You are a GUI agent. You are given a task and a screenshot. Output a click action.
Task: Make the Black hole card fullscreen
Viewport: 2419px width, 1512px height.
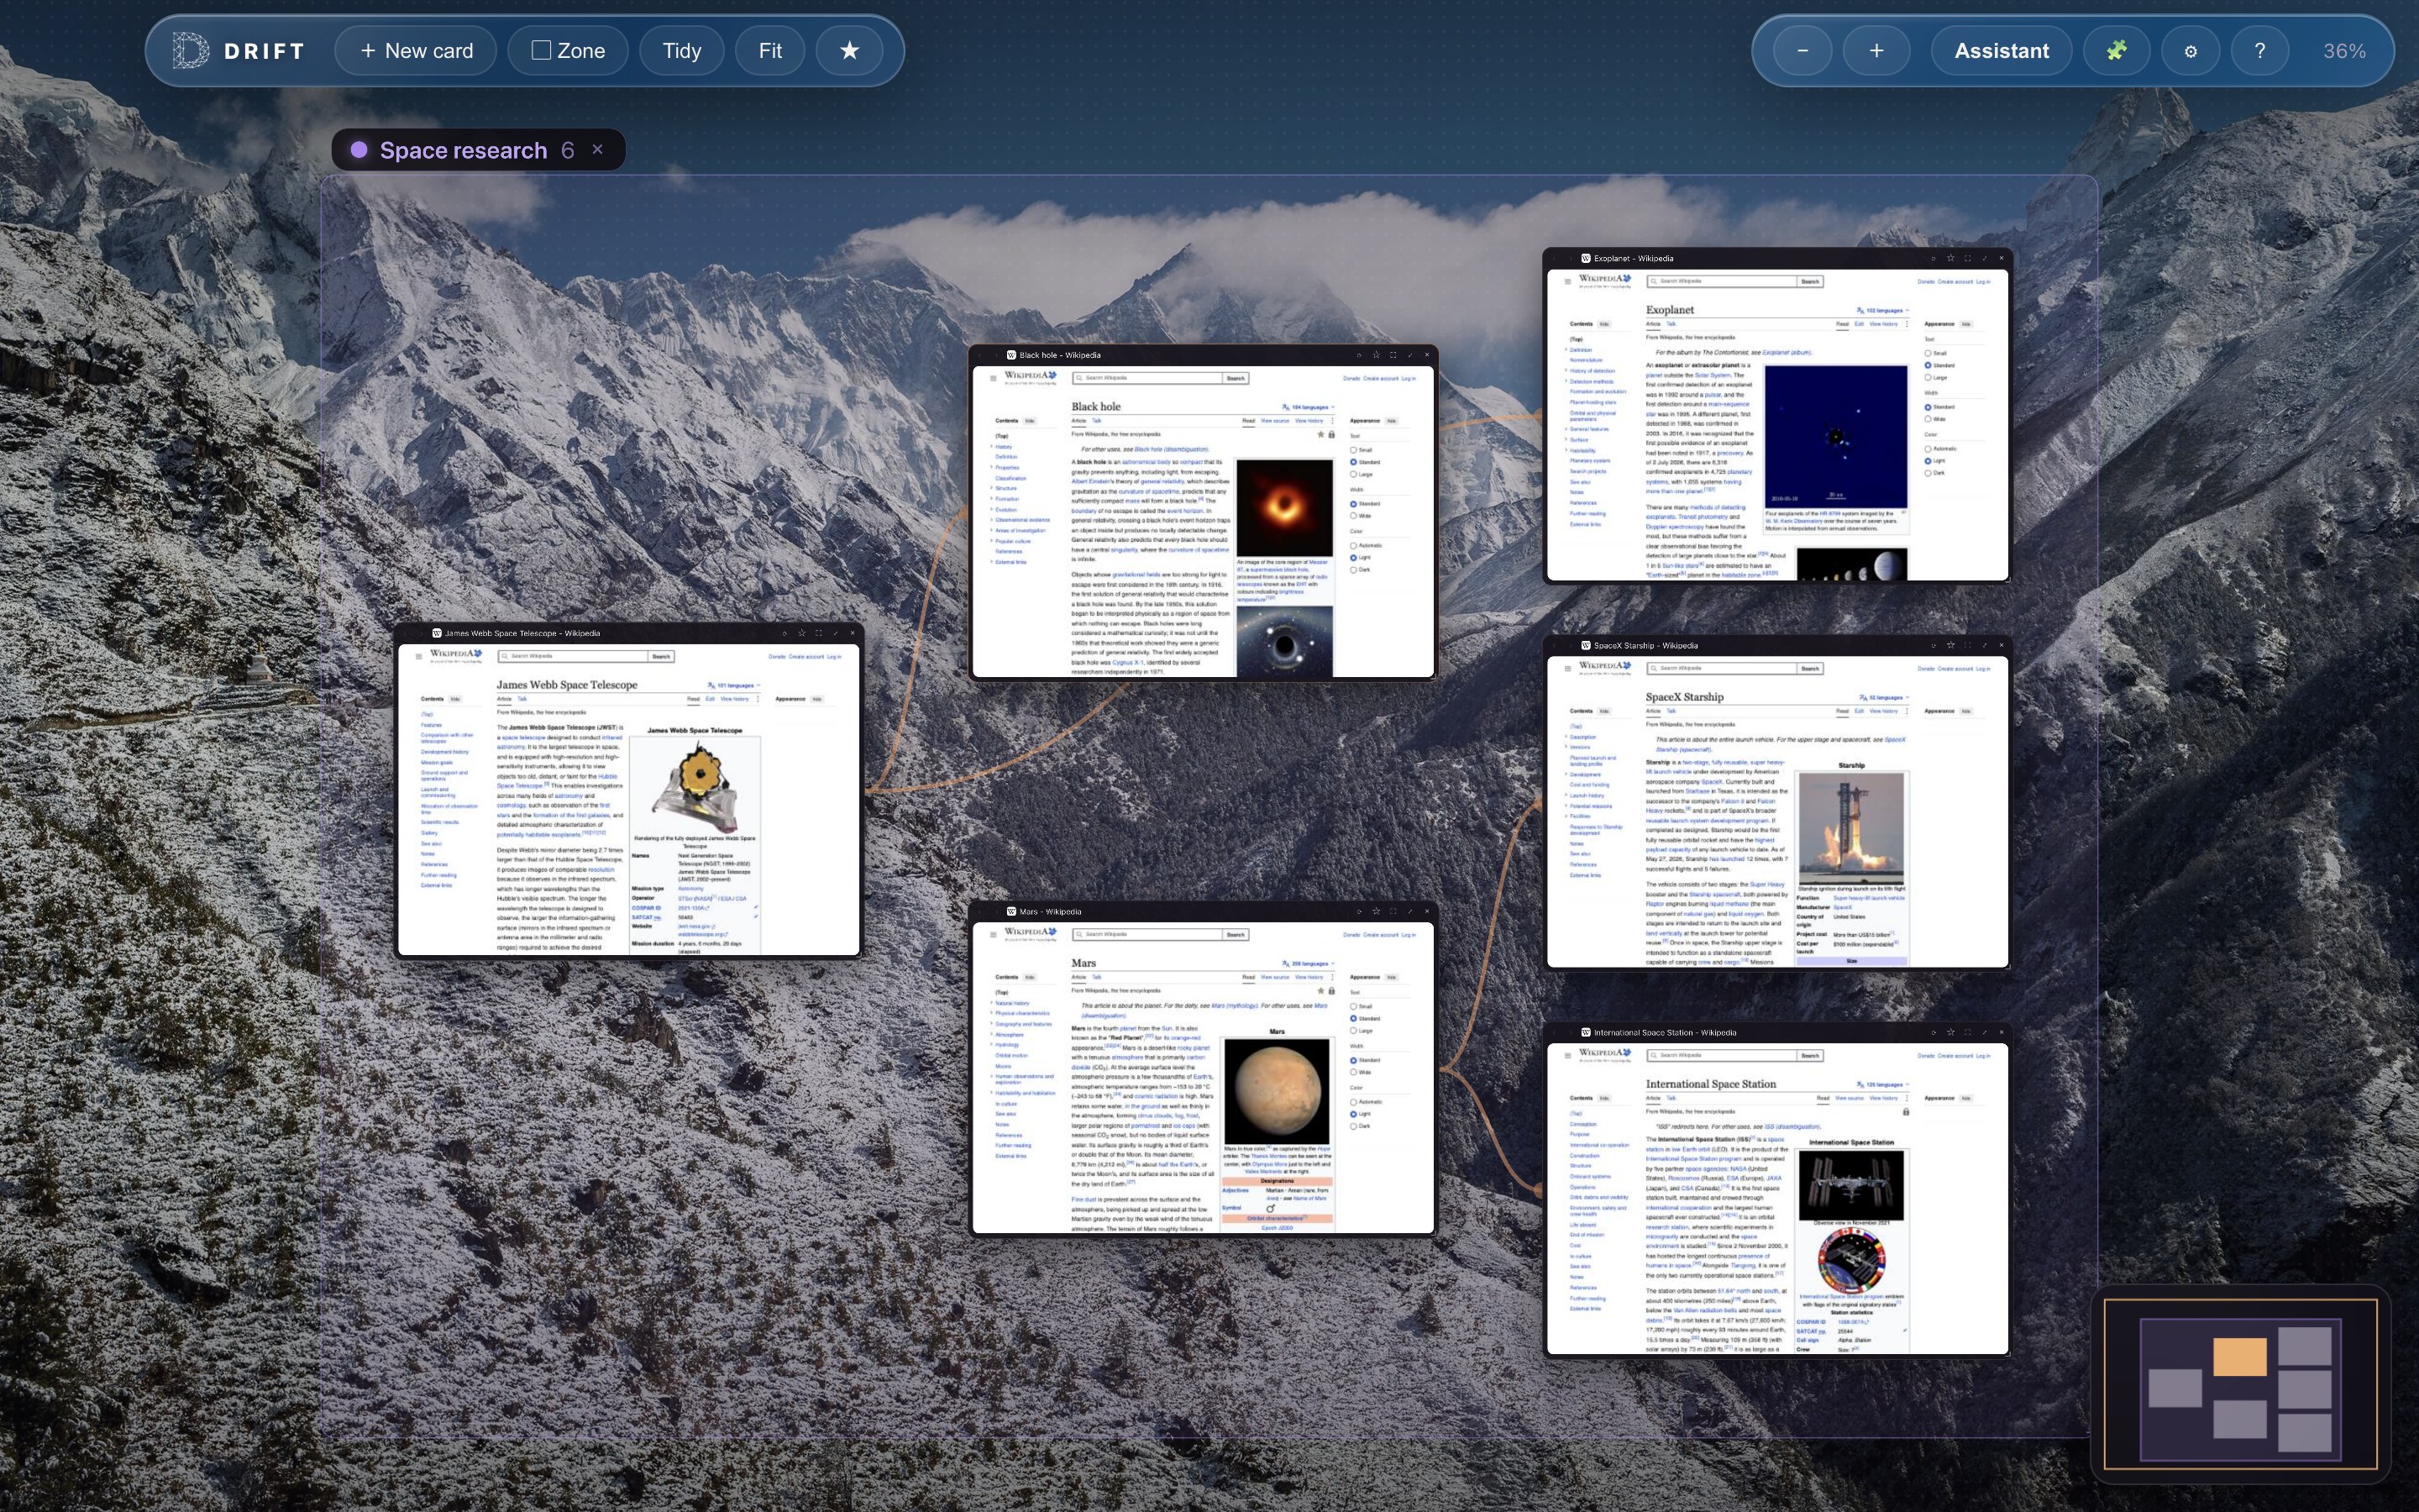click(x=1393, y=355)
